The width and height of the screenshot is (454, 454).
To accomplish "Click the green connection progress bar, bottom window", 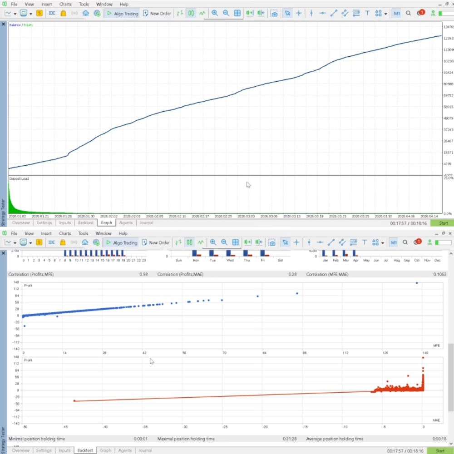I will coord(443,242).
